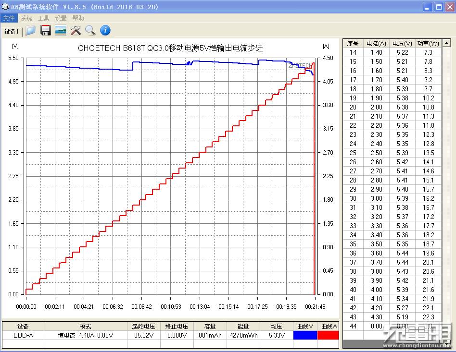Select row 30 with 3.00 current

click(x=392, y=198)
